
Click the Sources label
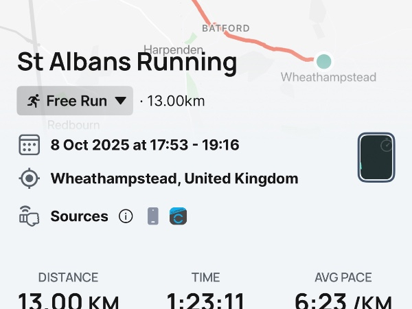click(79, 216)
